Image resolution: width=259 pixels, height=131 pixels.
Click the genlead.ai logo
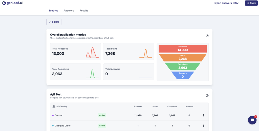13,3
